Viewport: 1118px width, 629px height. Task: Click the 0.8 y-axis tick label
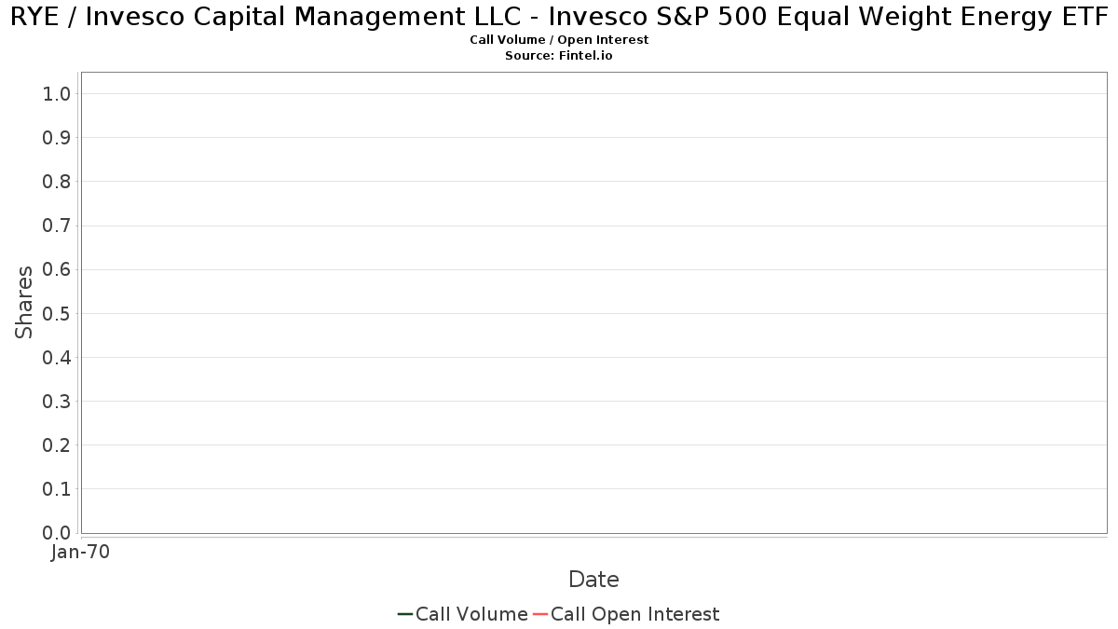click(x=57, y=182)
